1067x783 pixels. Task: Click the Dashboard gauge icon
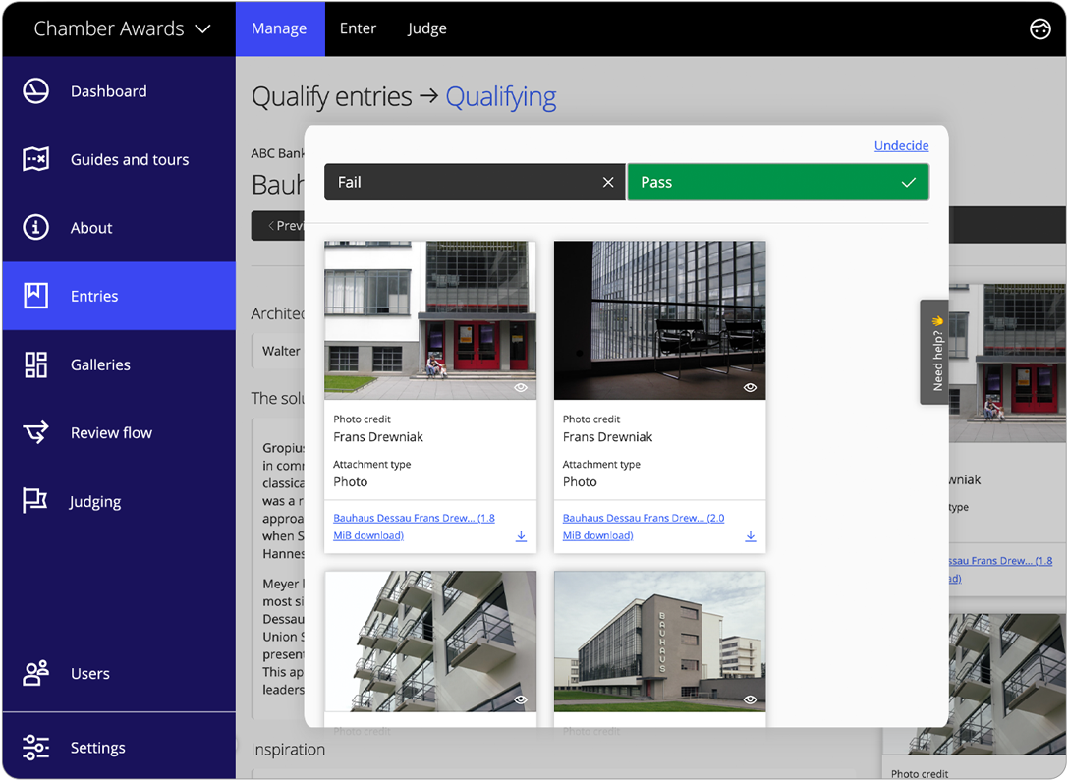coord(36,91)
